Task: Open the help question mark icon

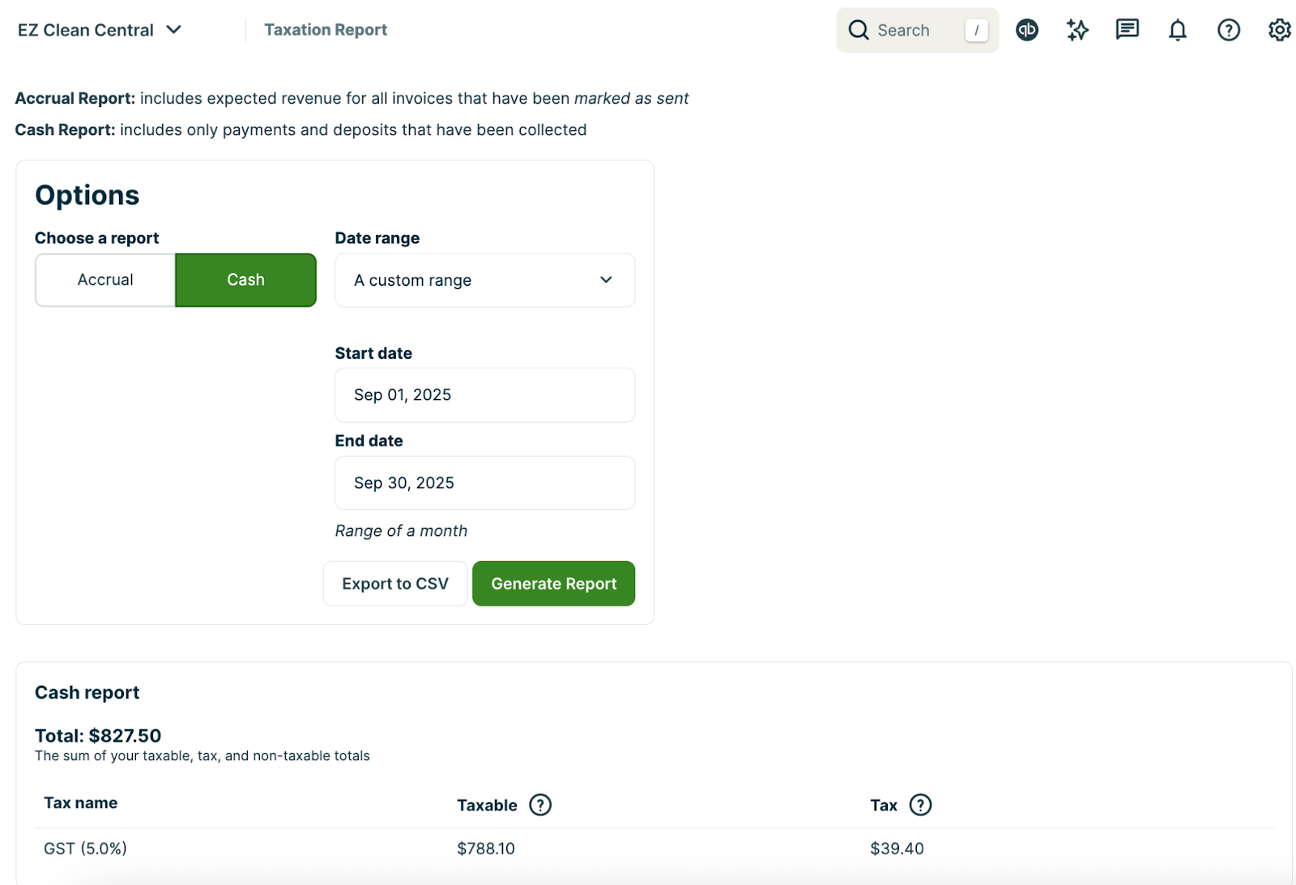Action: coord(1228,30)
